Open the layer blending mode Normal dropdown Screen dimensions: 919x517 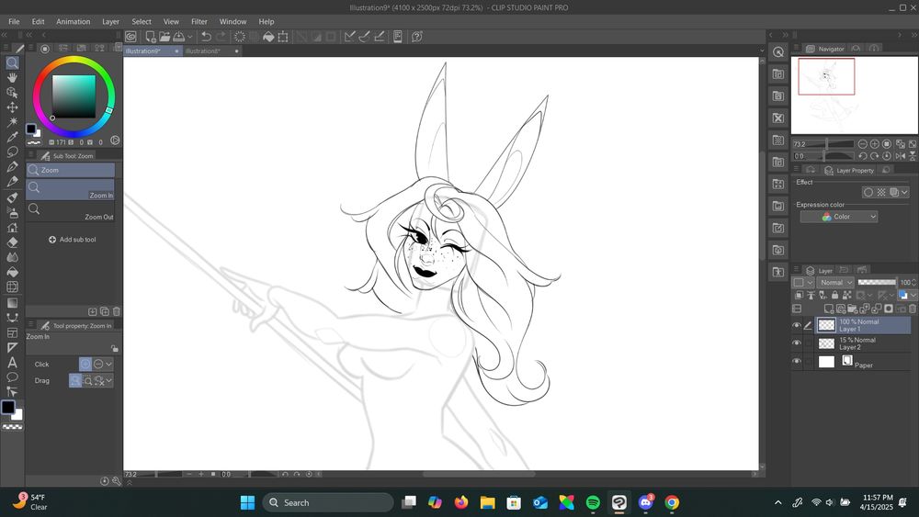click(x=835, y=283)
